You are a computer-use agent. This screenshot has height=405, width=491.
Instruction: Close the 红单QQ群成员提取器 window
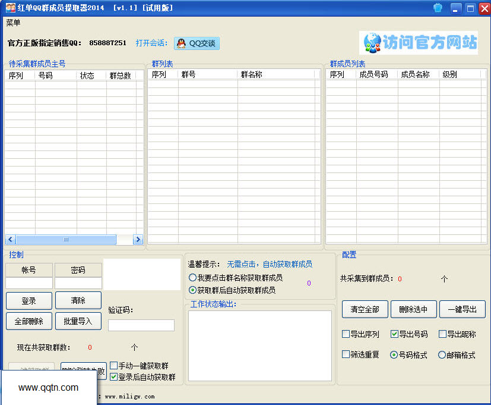click(484, 8)
